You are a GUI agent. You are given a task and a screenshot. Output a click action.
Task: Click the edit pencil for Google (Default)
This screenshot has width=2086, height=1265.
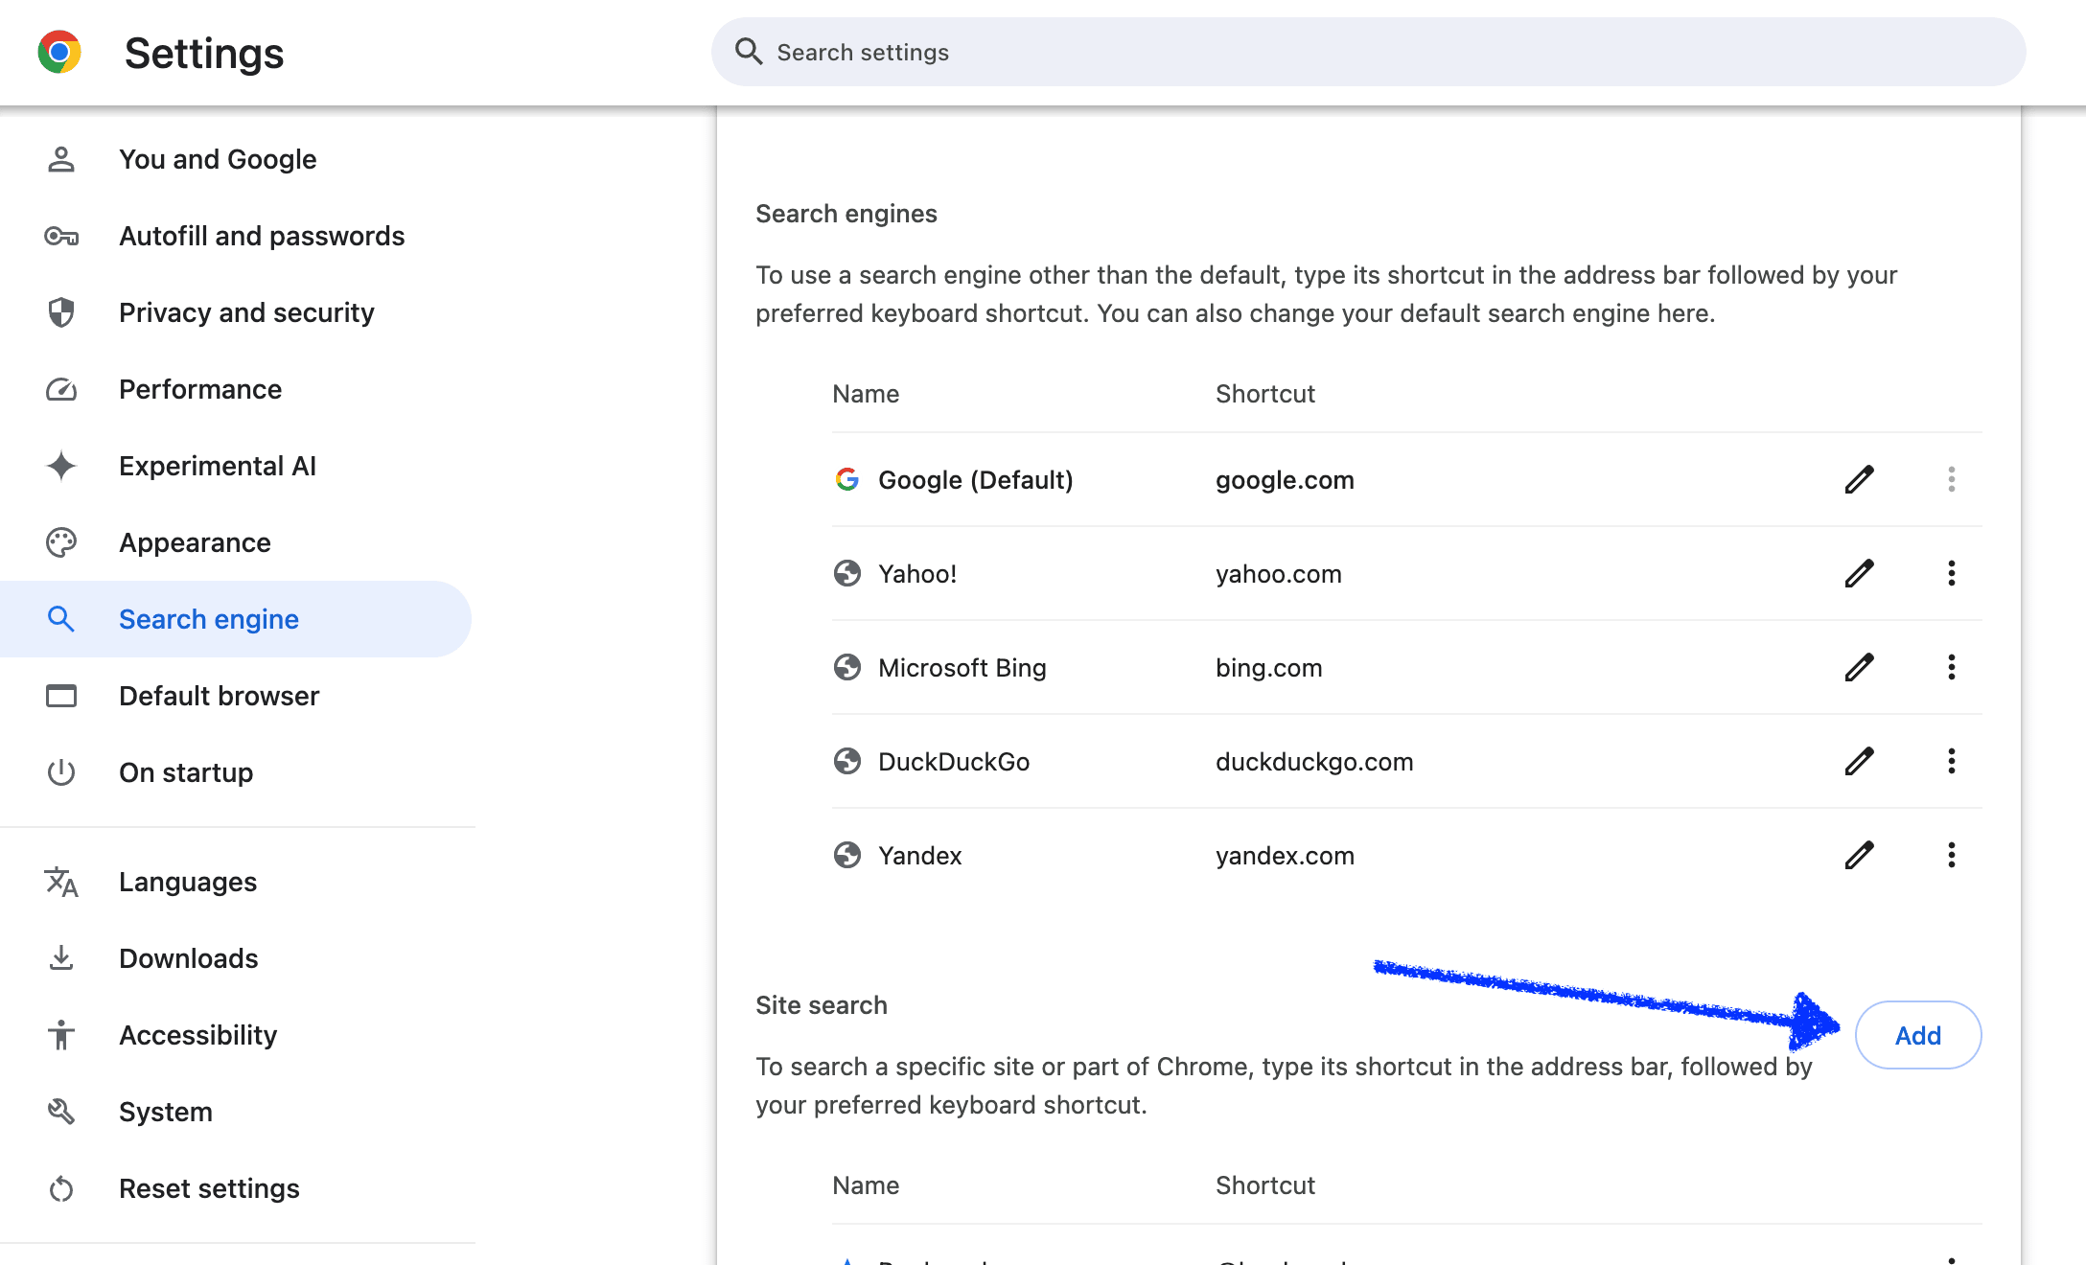point(1859,479)
